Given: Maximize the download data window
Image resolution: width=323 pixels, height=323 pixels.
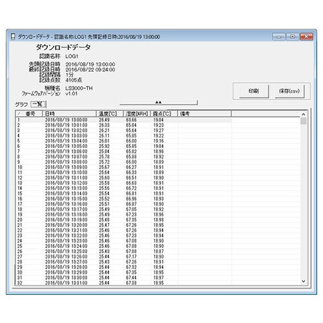Looking at the screenshot, I should pos(293,37).
